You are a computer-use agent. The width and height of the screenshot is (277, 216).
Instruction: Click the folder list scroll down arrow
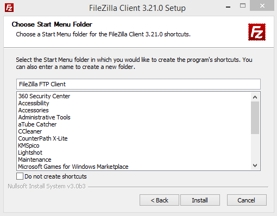click(x=255, y=166)
